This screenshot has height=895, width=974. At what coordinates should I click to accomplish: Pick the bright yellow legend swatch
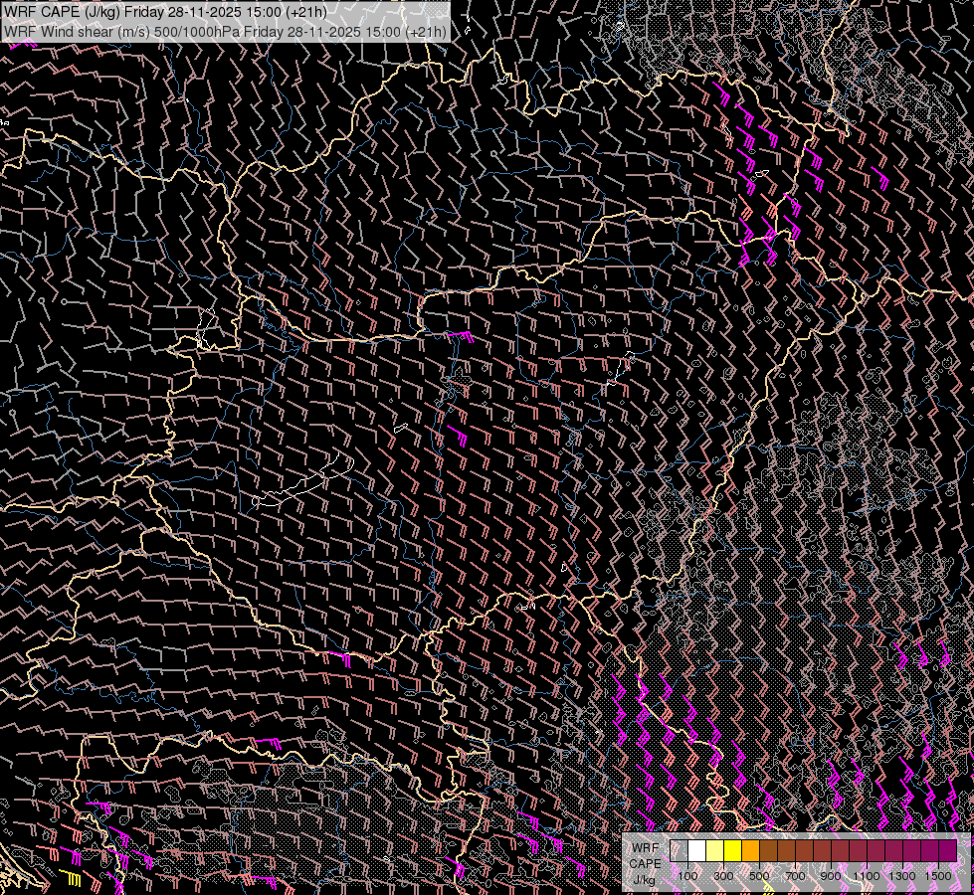click(x=732, y=851)
